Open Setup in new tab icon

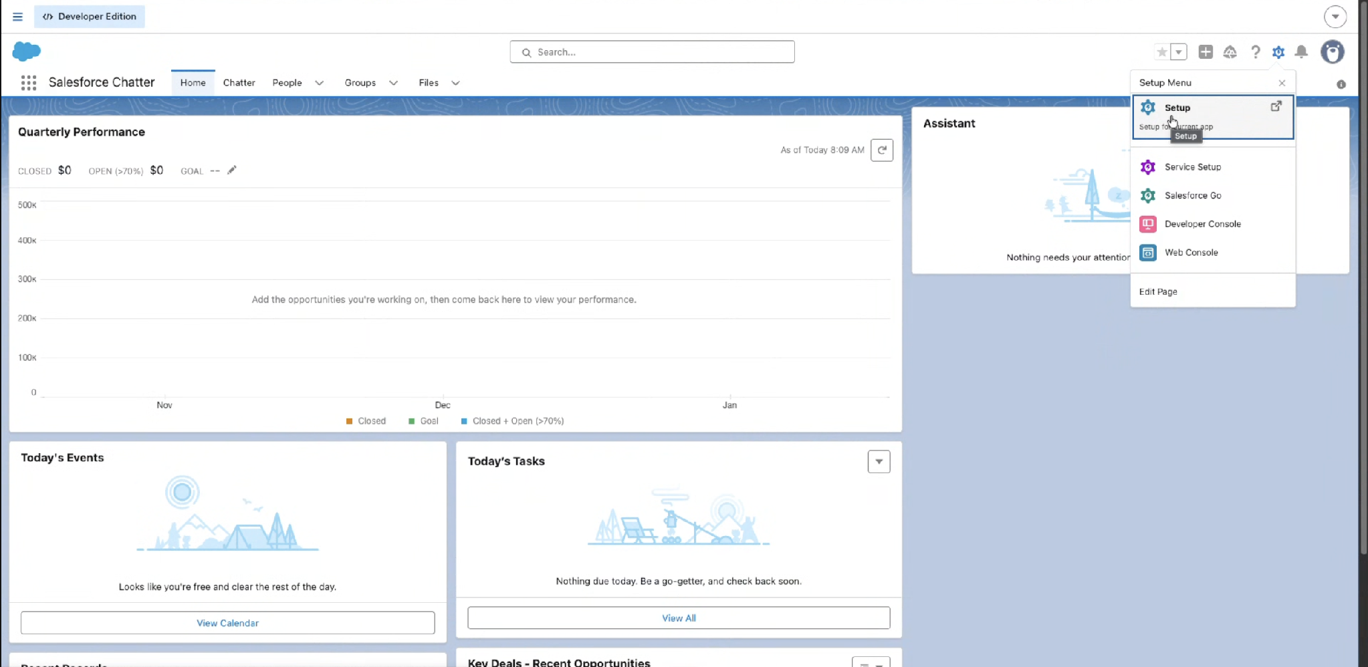point(1276,106)
